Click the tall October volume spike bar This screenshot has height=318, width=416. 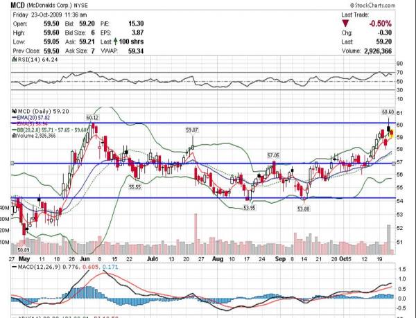click(389, 240)
